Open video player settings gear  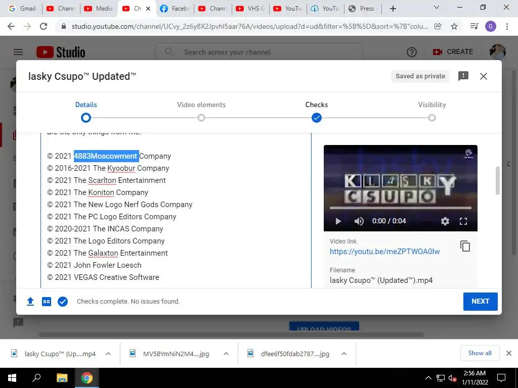[445, 221]
